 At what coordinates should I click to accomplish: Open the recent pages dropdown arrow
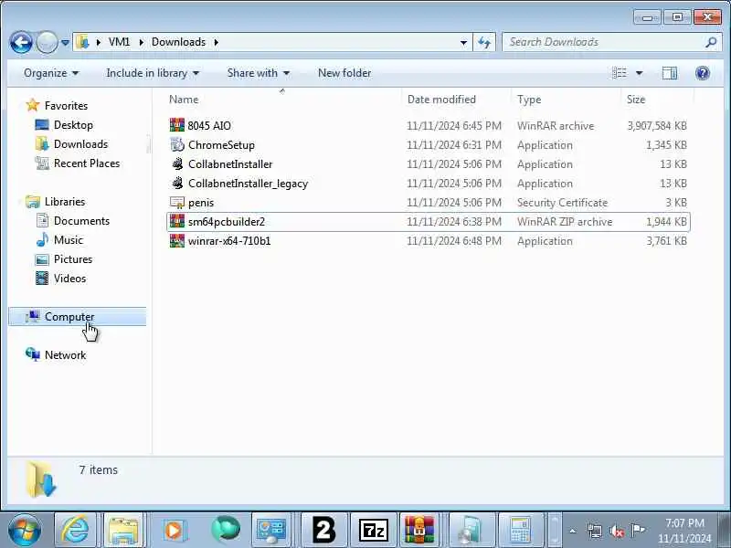click(x=65, y=42)
